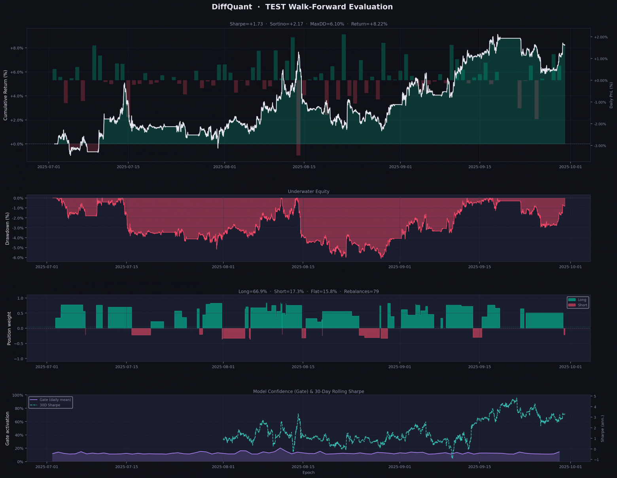Click the DiffQuant title heading
Viewport: 617px width, 478px height.
click(x=231, y=7)
